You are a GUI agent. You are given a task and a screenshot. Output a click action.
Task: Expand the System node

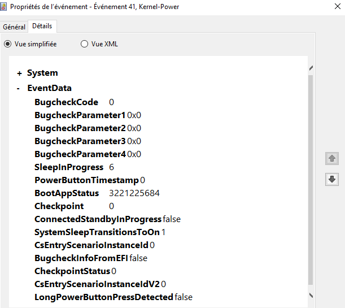19,73
